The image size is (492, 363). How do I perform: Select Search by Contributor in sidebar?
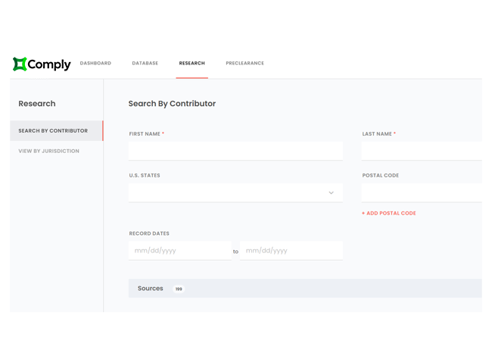point(53,131)
